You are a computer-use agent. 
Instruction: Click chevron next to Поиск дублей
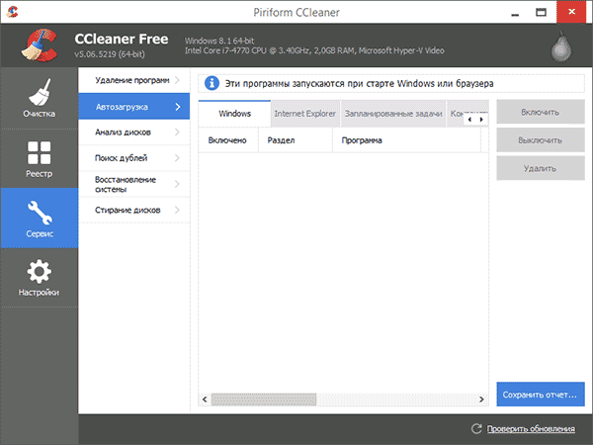tap(177, 158)
